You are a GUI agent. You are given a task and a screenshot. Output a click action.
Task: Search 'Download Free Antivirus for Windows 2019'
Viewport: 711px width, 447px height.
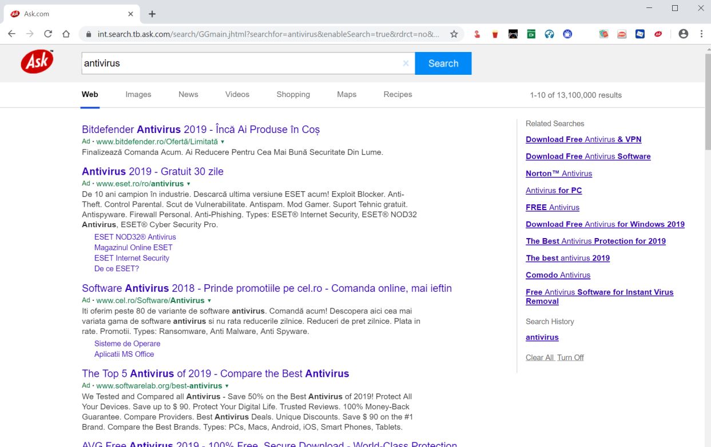[605, 224]
